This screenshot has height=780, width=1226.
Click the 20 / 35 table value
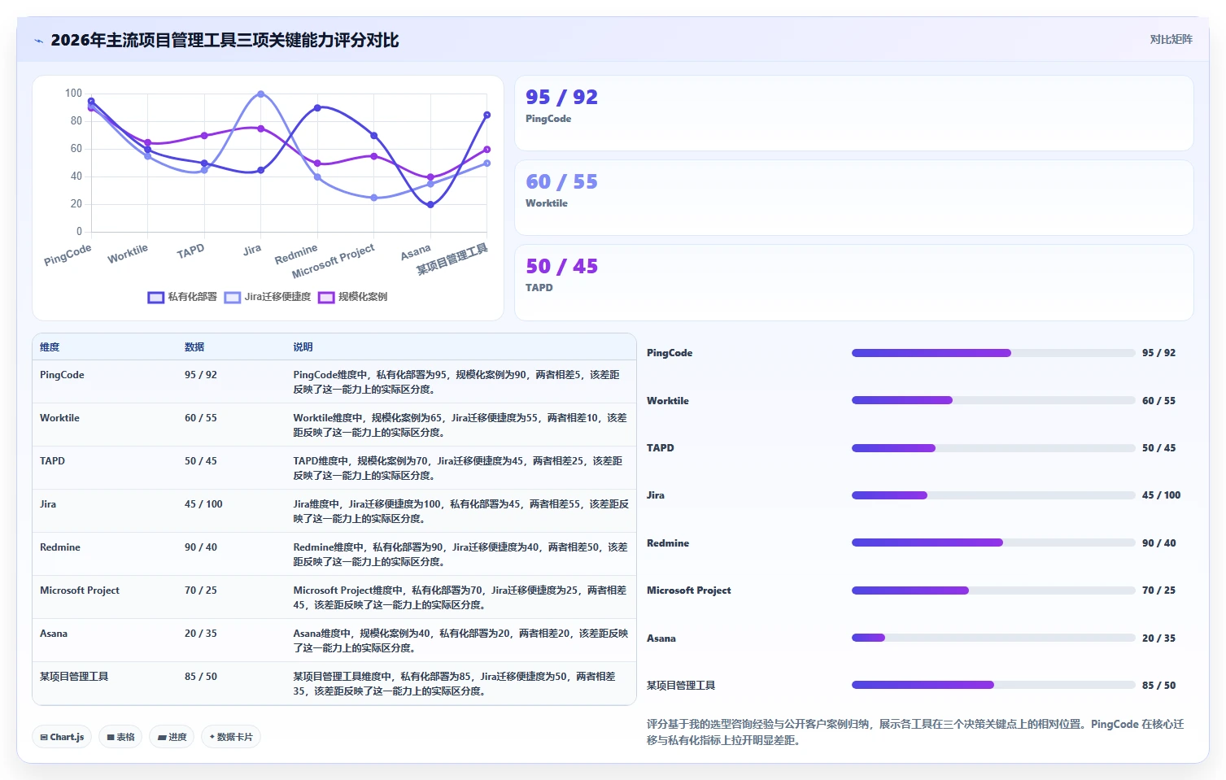[201, 634]
